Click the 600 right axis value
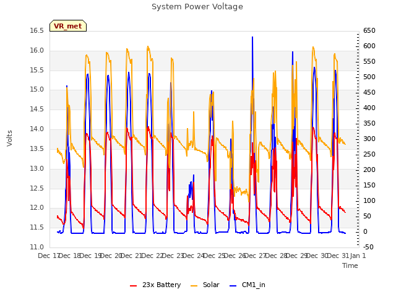 pyautogui.click(x=369, y=46)
